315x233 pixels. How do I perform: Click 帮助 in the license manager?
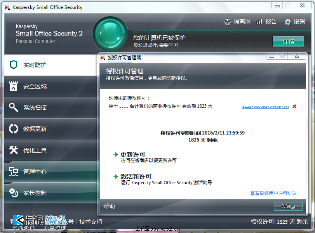coord(109,206)
